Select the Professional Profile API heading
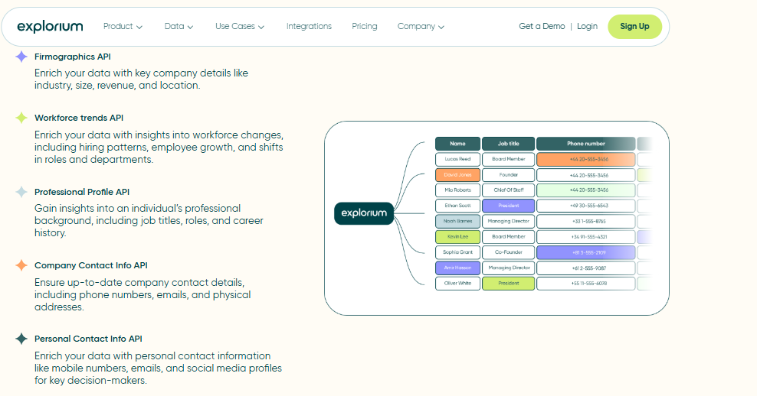Screen dimensions: 757x396 click(x=82, y=192)
